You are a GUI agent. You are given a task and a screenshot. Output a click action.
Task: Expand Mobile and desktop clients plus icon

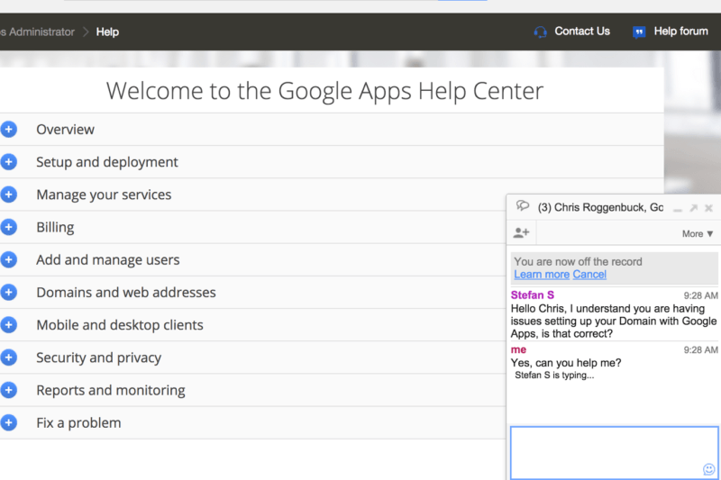coord(8,325)
